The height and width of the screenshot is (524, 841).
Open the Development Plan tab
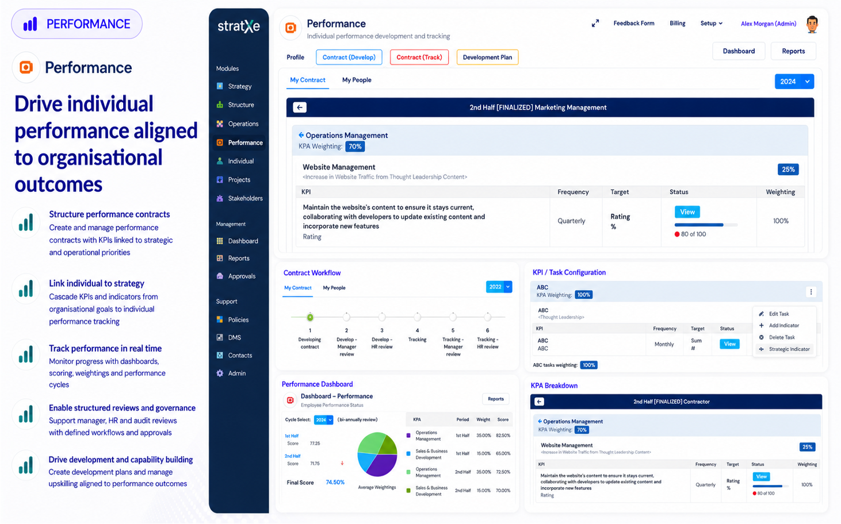[487, 57]
